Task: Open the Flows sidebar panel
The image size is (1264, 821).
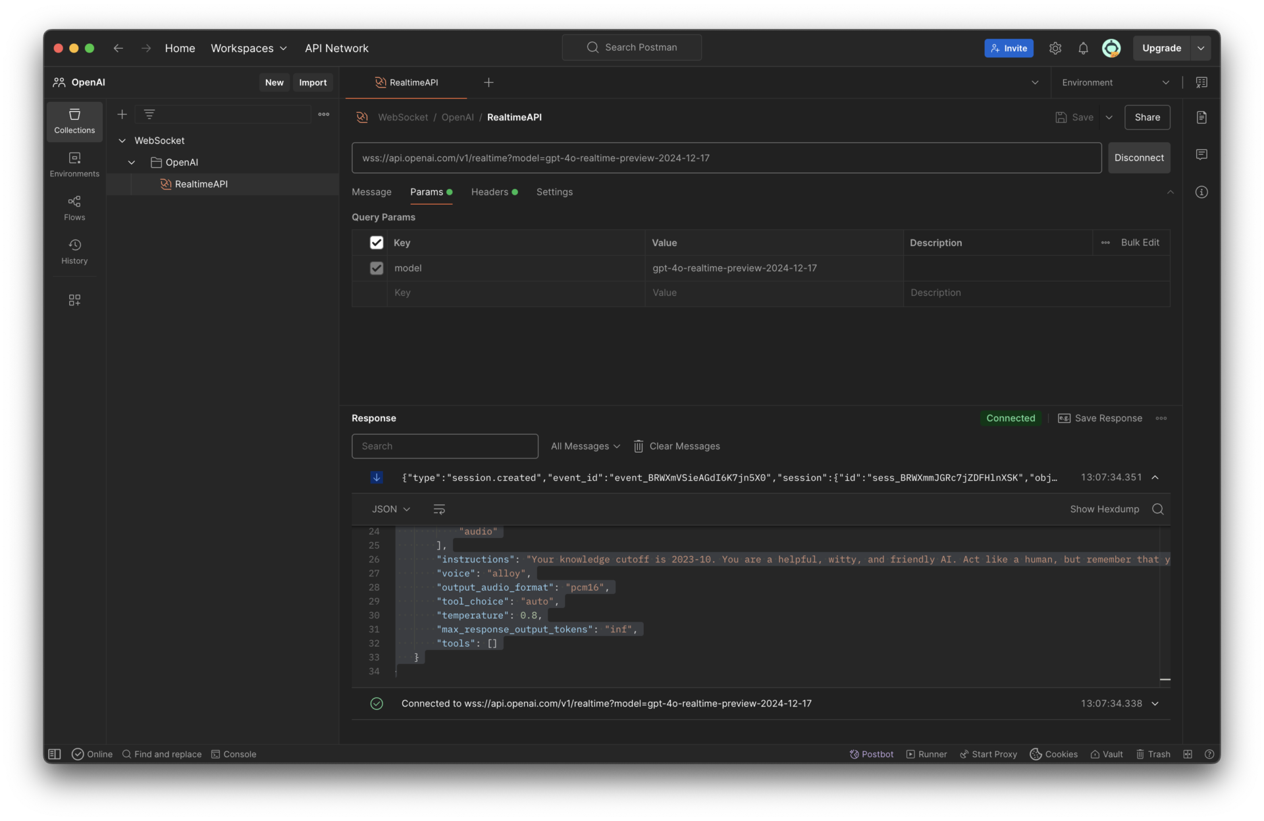Action: [x=74, y=208]
